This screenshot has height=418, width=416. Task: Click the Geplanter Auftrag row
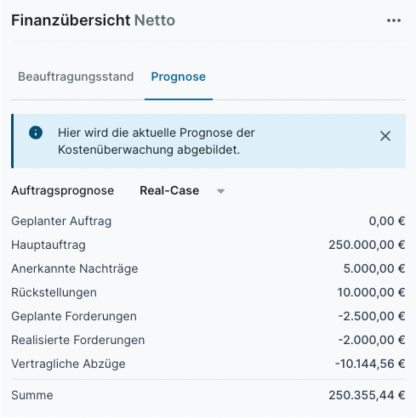coord(208,221)
